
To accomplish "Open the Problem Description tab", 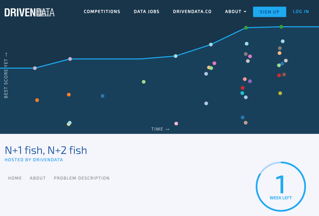I will (82, 178).
